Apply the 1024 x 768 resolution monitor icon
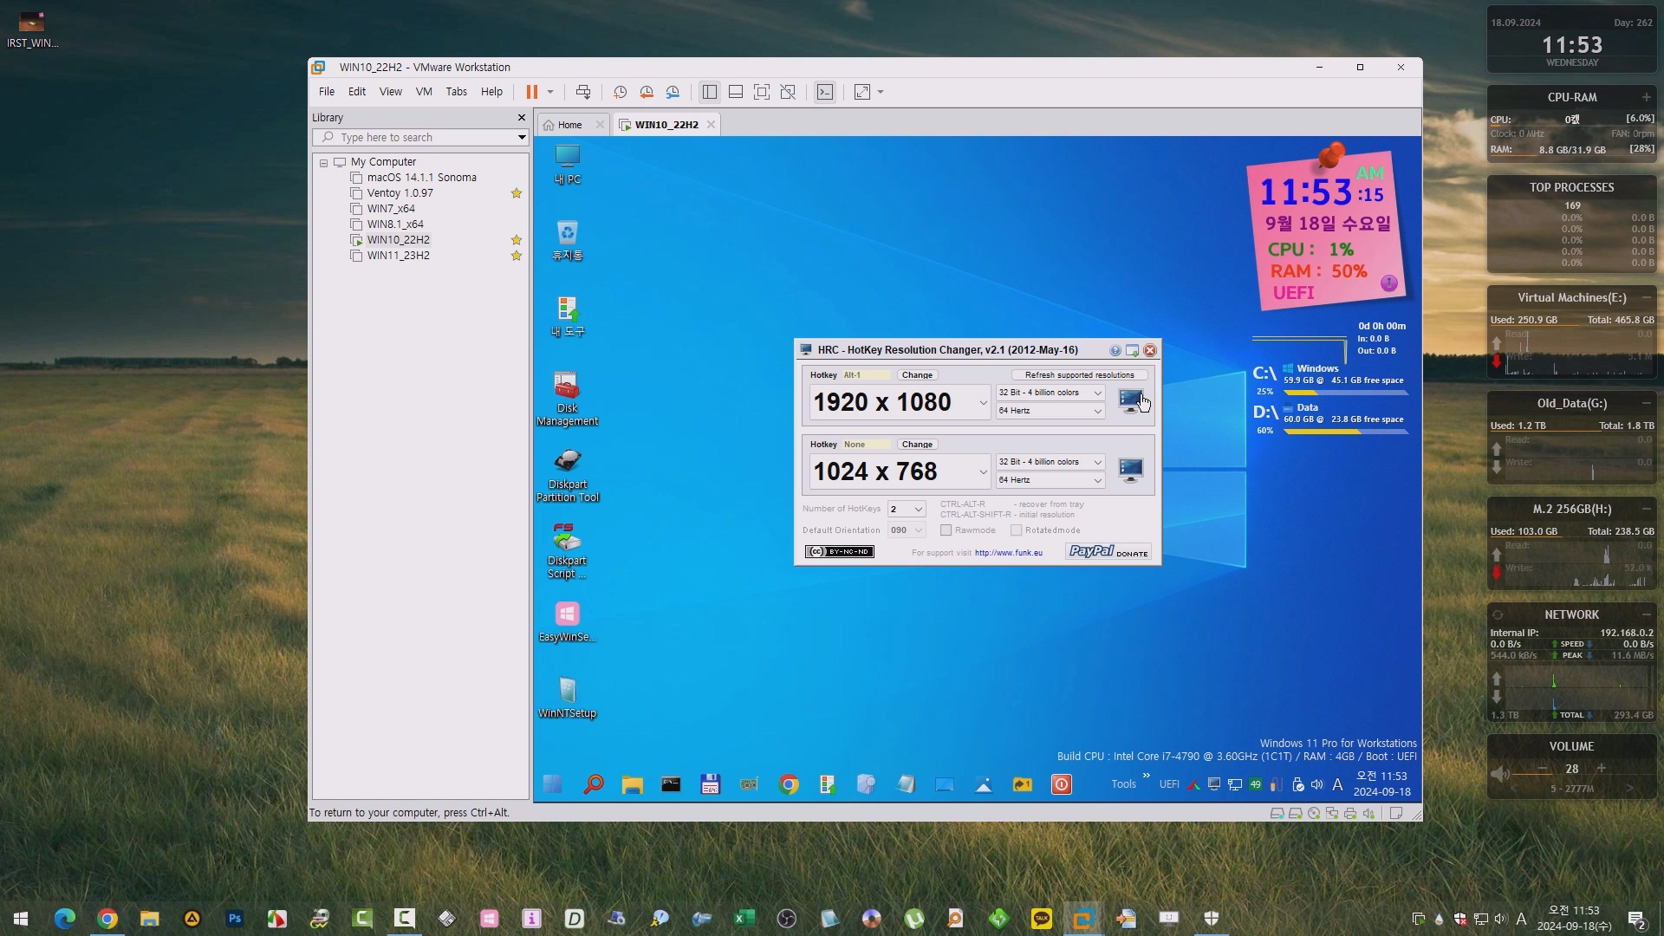The image size is (1664, 936). (x=1130, y=471)
